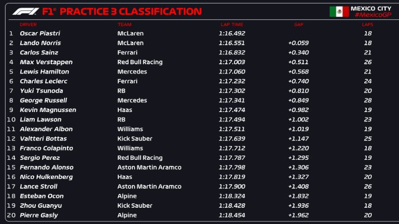Click driver name Lando Norris
This screenshot has height=224, width=399.
[40, 43]
